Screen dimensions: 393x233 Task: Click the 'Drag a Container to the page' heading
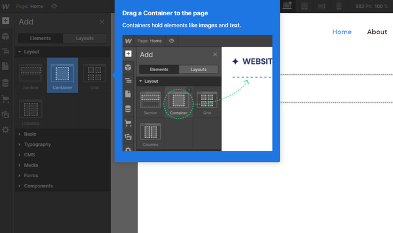[x=165, y=13]
